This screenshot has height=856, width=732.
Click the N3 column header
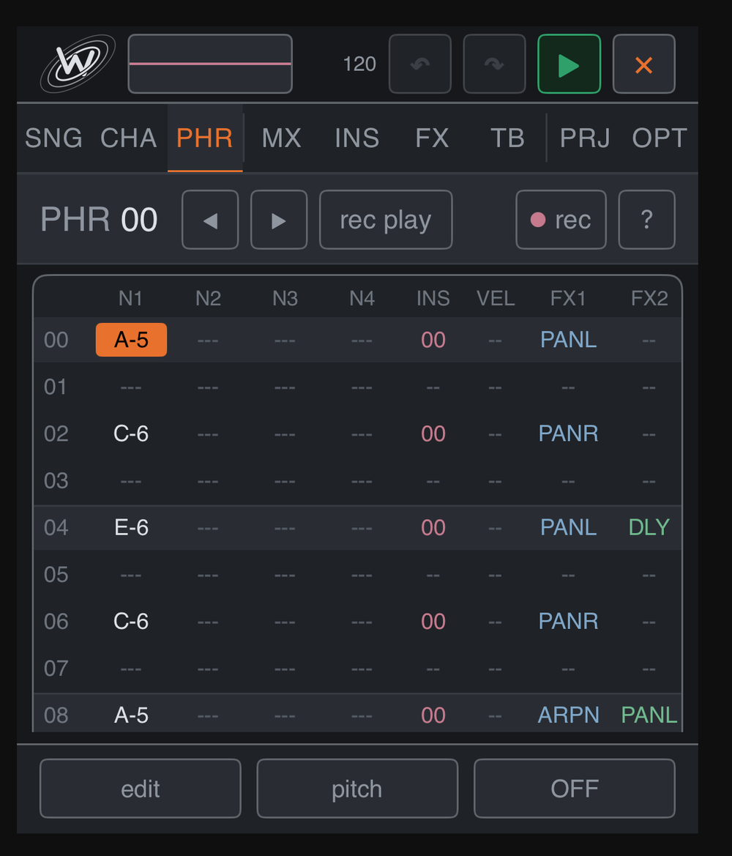click(285, 299)
